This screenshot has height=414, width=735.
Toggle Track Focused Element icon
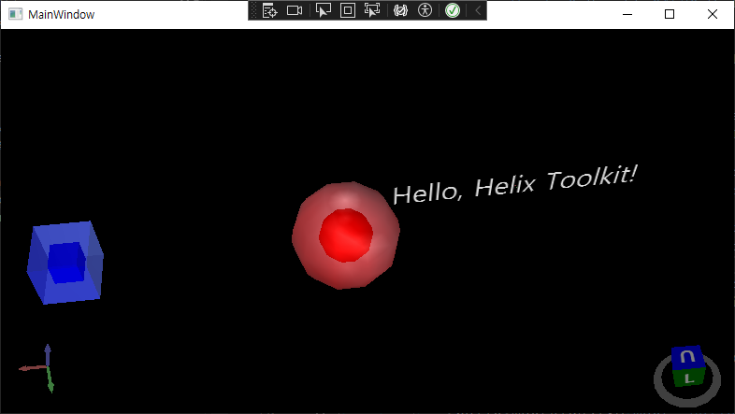point(372,10)
